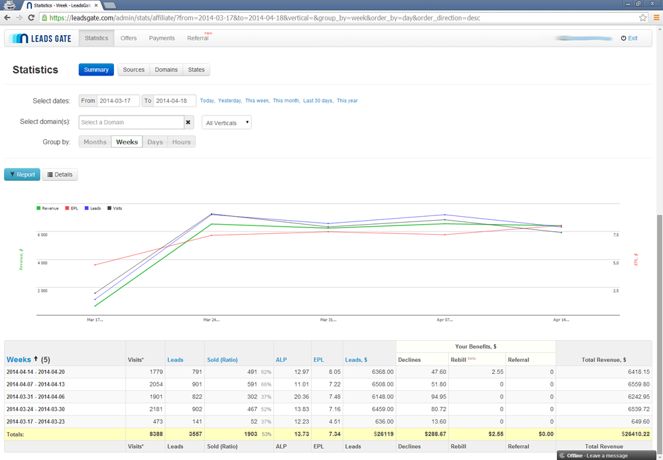Close the Statistics - Week browser tab
The image size is (663, 460).
coord(96,5)
